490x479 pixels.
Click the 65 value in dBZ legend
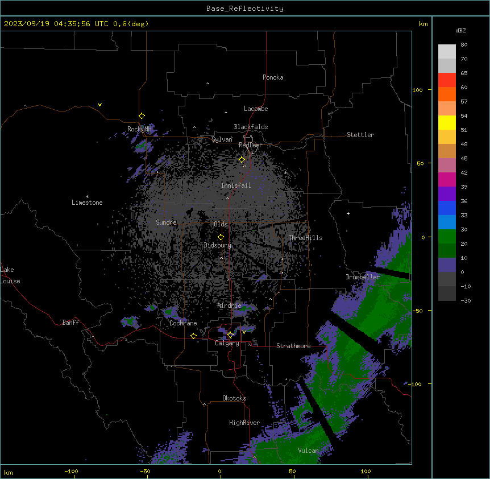[464, 73]
